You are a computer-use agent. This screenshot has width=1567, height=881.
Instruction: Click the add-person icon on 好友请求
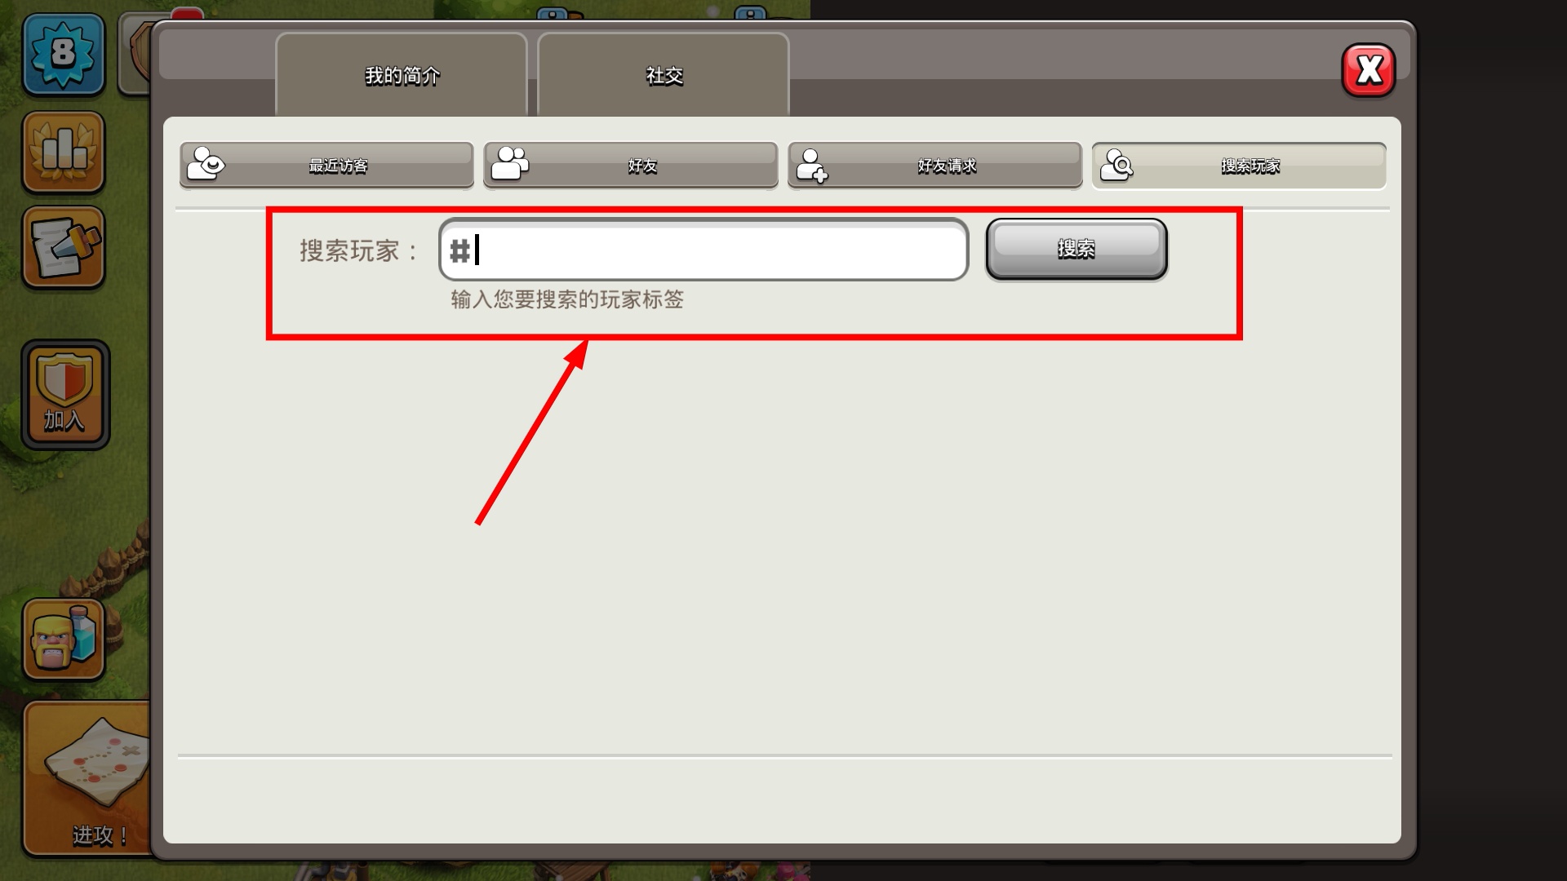(812, 165)
